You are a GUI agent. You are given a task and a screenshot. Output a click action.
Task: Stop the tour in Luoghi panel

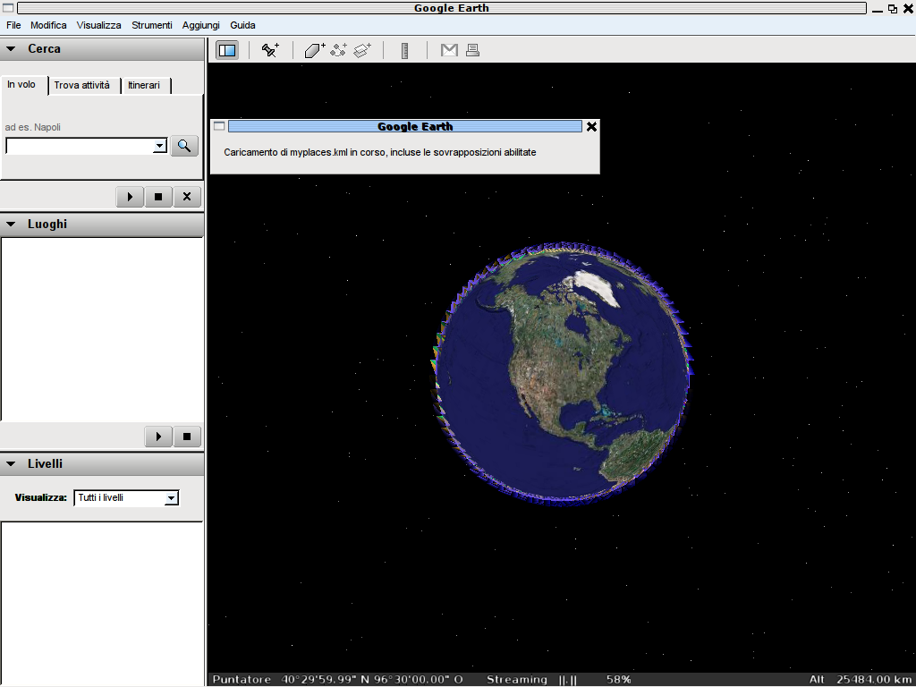[x=186, y=437]
